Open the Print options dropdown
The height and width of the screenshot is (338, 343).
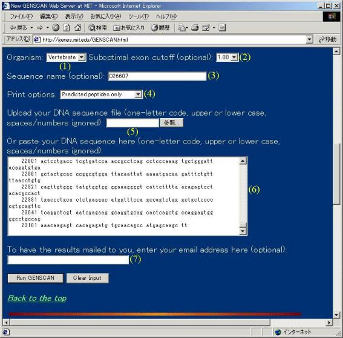101,94
